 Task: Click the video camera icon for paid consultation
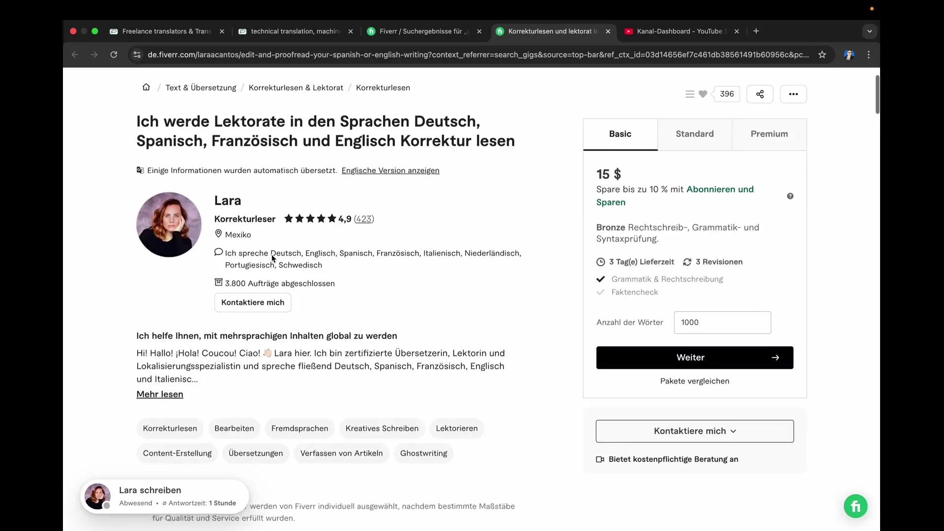click(599, 459)
